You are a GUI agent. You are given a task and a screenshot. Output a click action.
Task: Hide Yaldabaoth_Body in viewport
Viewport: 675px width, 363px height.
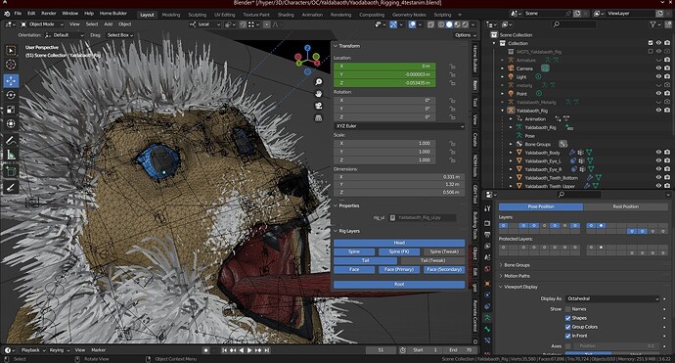coord(658,153)
